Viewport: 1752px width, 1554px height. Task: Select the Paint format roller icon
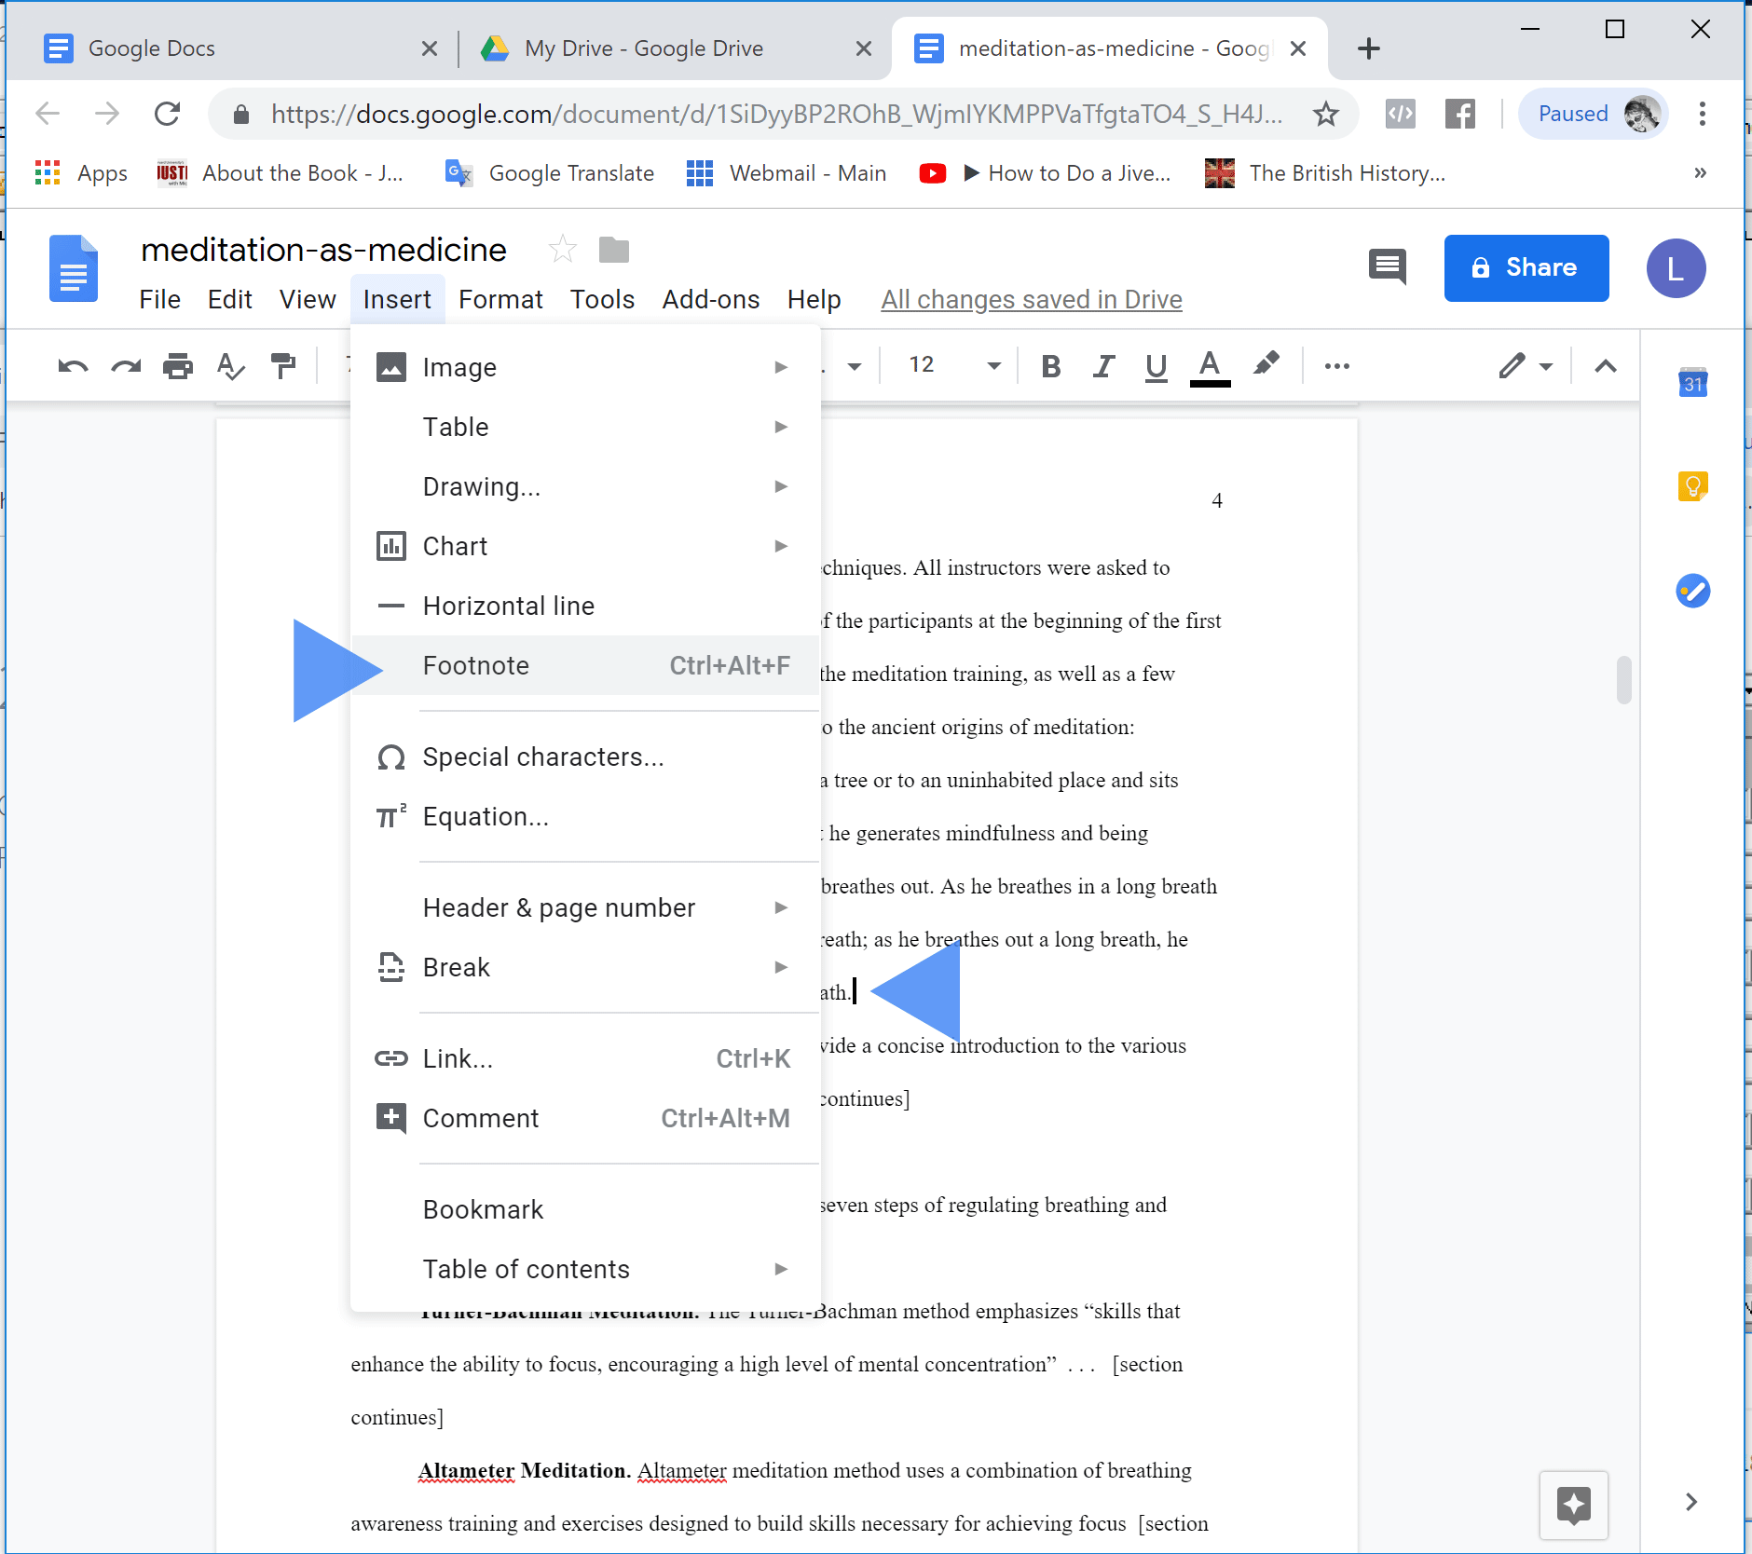(282, 366)
